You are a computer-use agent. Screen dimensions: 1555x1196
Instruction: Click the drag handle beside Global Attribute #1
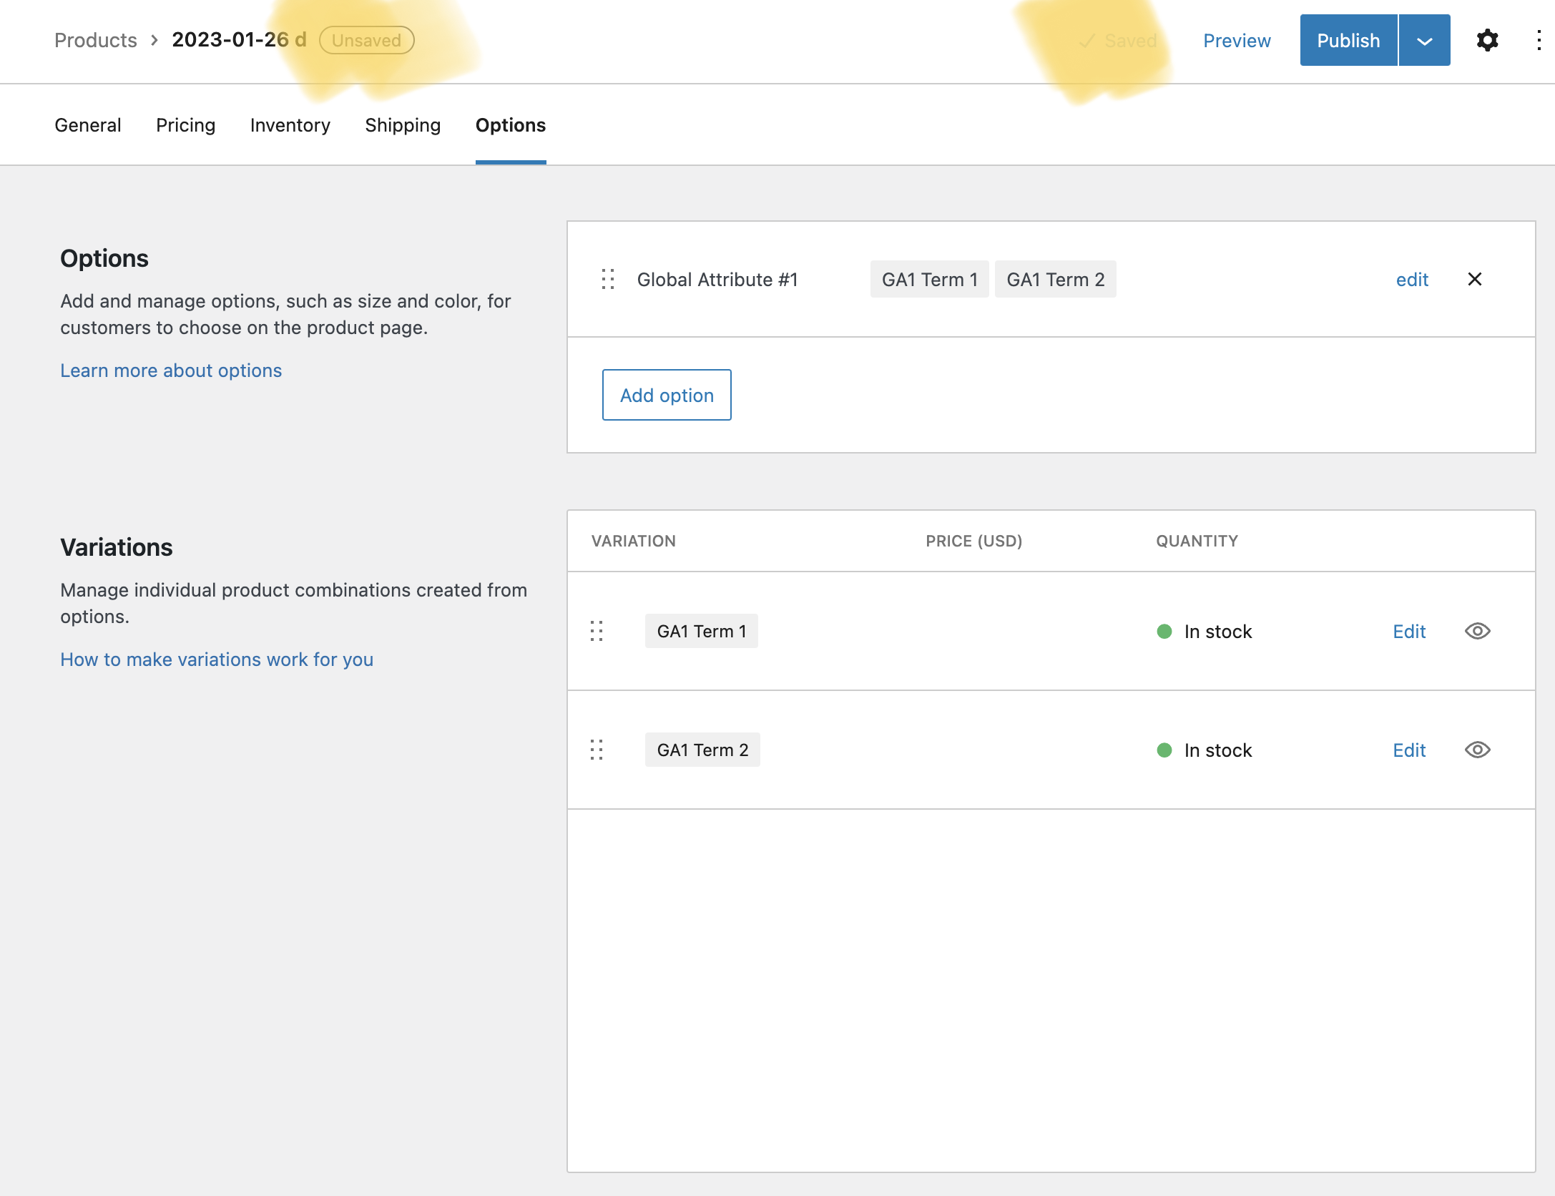pyautogui.click(x=608, y=279)
